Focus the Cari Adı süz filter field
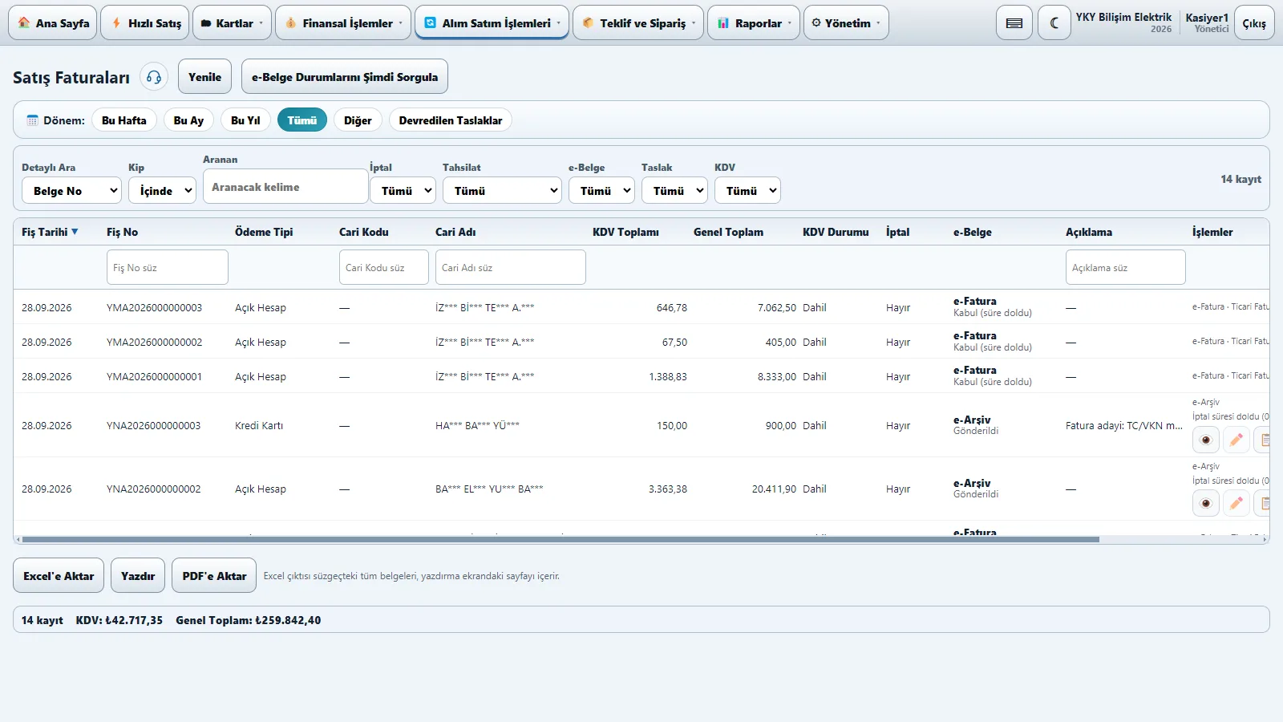 click(x=511, y=267)
